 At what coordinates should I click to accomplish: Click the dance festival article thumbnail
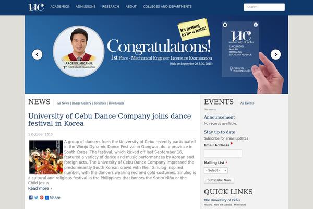click(46, 157)
